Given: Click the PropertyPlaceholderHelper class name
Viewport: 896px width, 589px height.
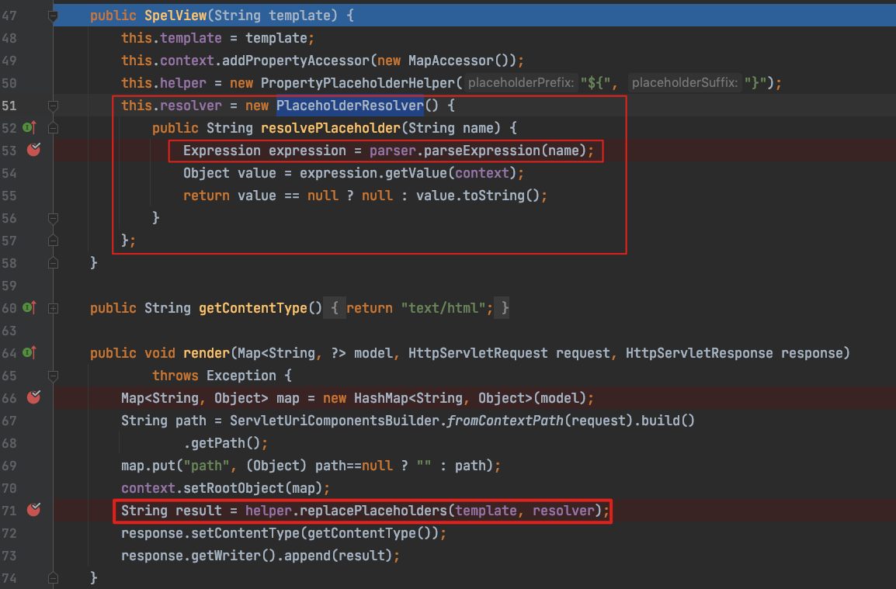Looking at the screenshot, I should (358, 83).
